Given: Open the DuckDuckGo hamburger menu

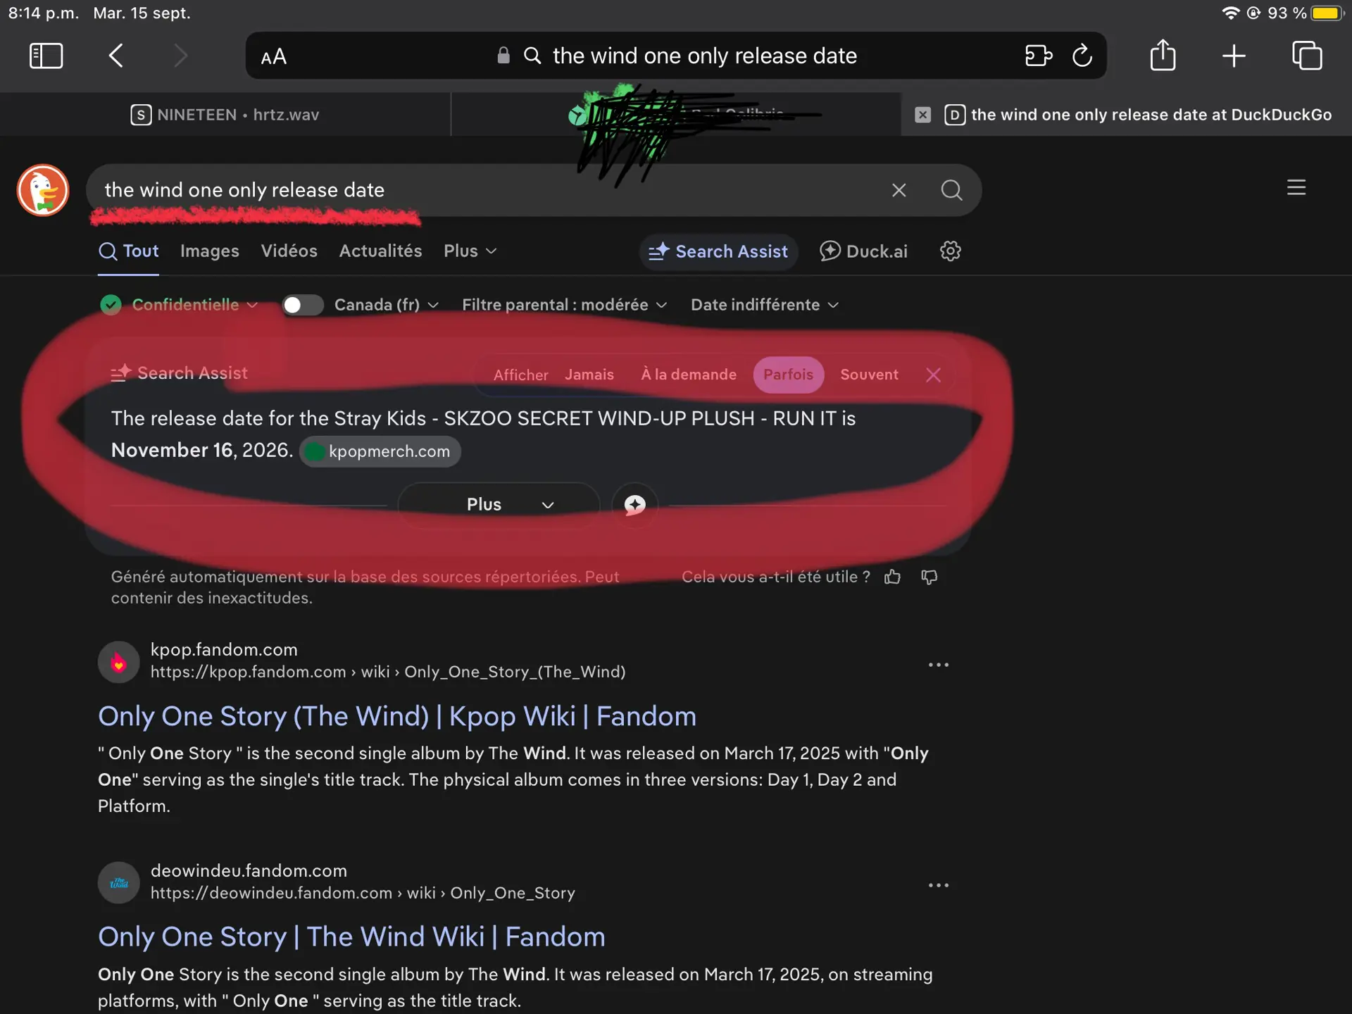Looking at the screenshot, I should click(1296, 187).
